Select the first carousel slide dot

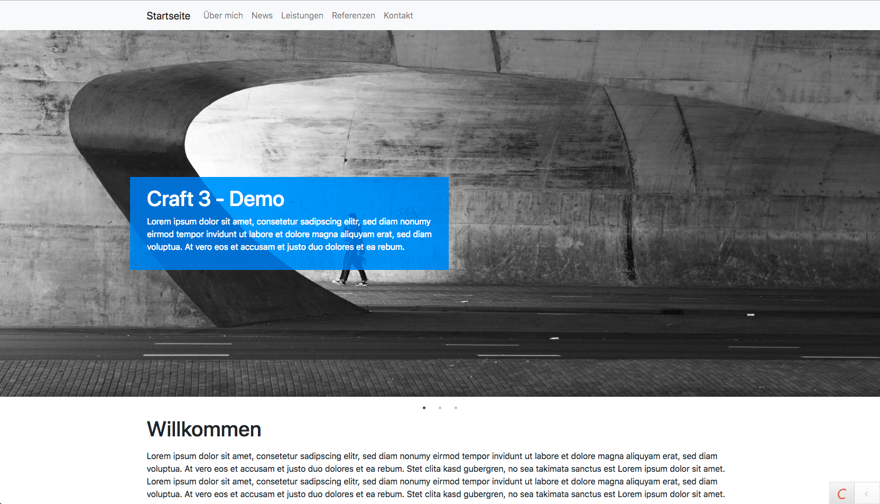tap(424, 408)
